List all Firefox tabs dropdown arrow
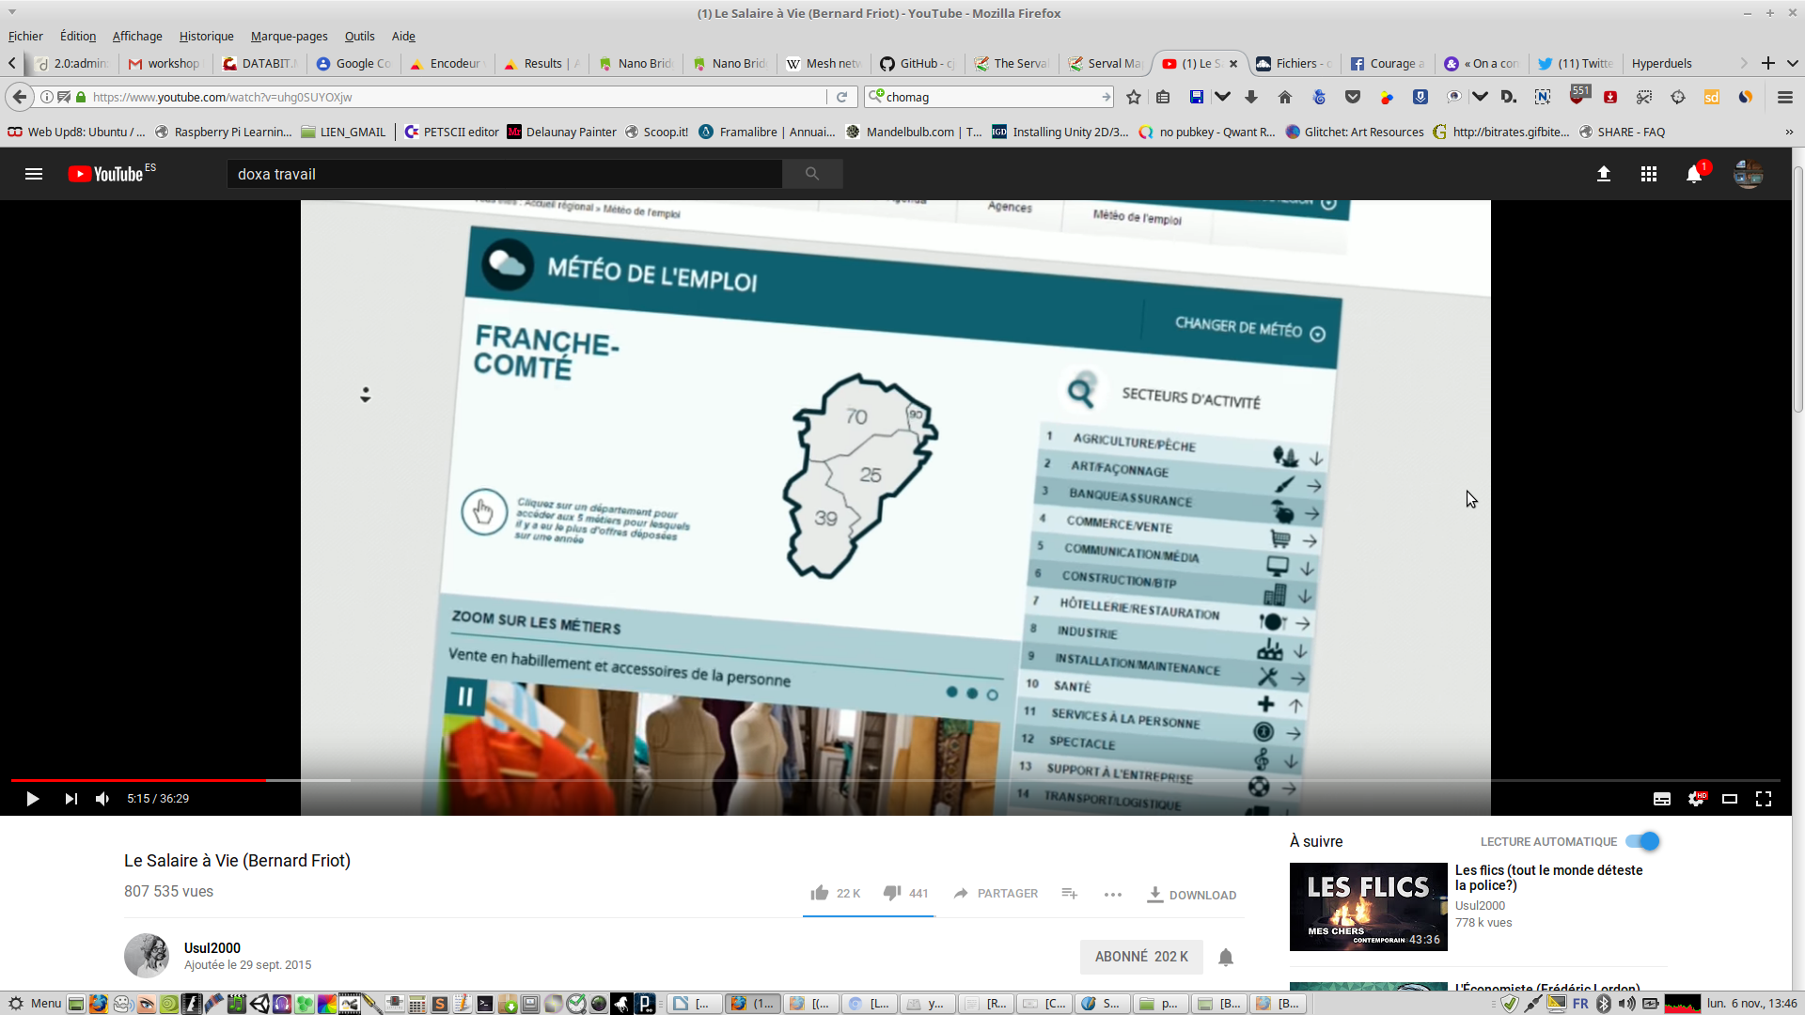The image size is (1805, 1015). click(1792, 63)
